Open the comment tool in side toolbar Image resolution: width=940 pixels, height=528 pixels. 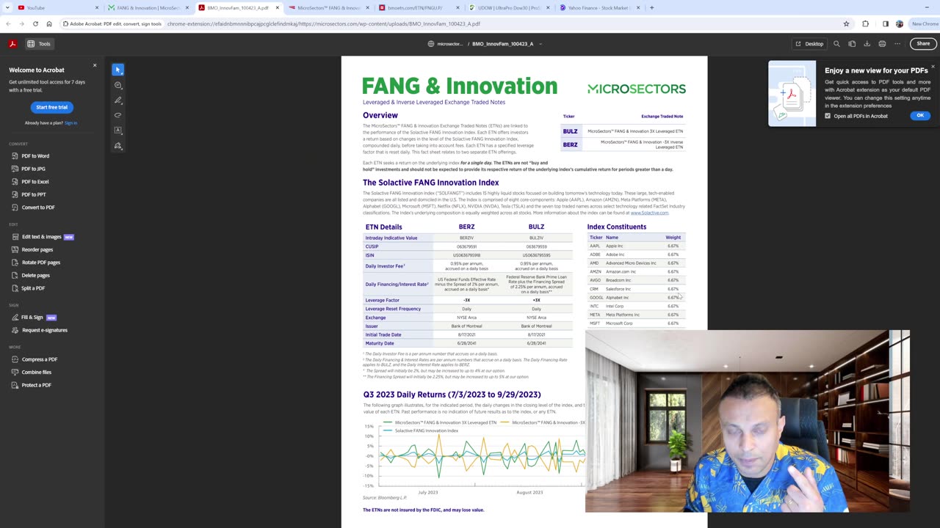(117, 85)
